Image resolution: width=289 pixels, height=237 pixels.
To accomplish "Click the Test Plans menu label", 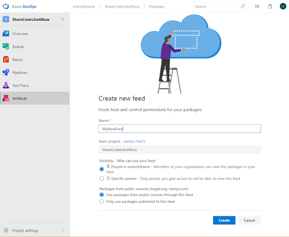I will 20,86.
